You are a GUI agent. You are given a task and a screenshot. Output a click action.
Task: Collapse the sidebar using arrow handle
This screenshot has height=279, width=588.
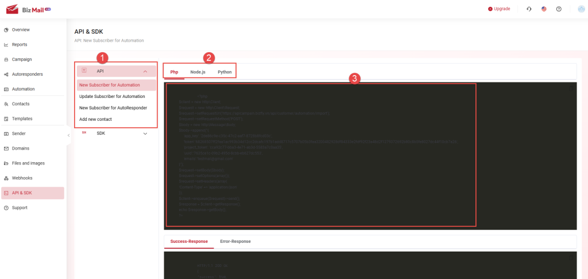click(68, 135)
